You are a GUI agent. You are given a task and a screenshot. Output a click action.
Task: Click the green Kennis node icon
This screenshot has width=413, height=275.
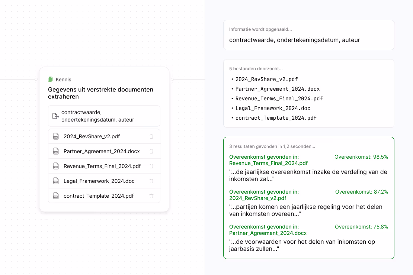[x=50, y=79]
